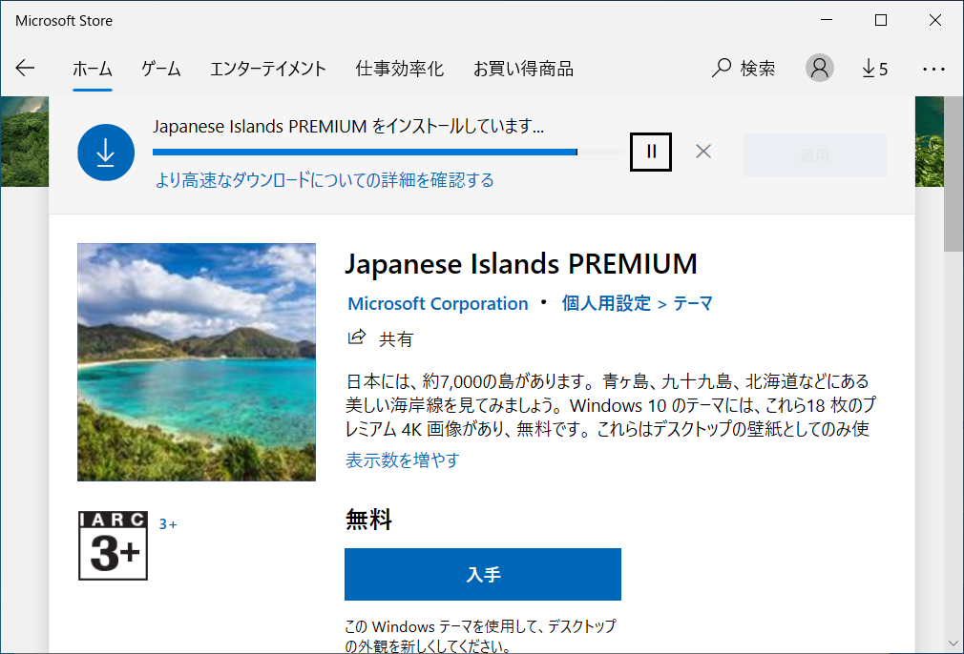
Task: Click the 検索 search button
Action: coord(744,68)
